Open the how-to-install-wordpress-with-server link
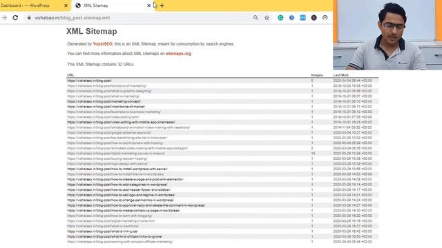This screenshot has height=248, width=442. [117, 169]
